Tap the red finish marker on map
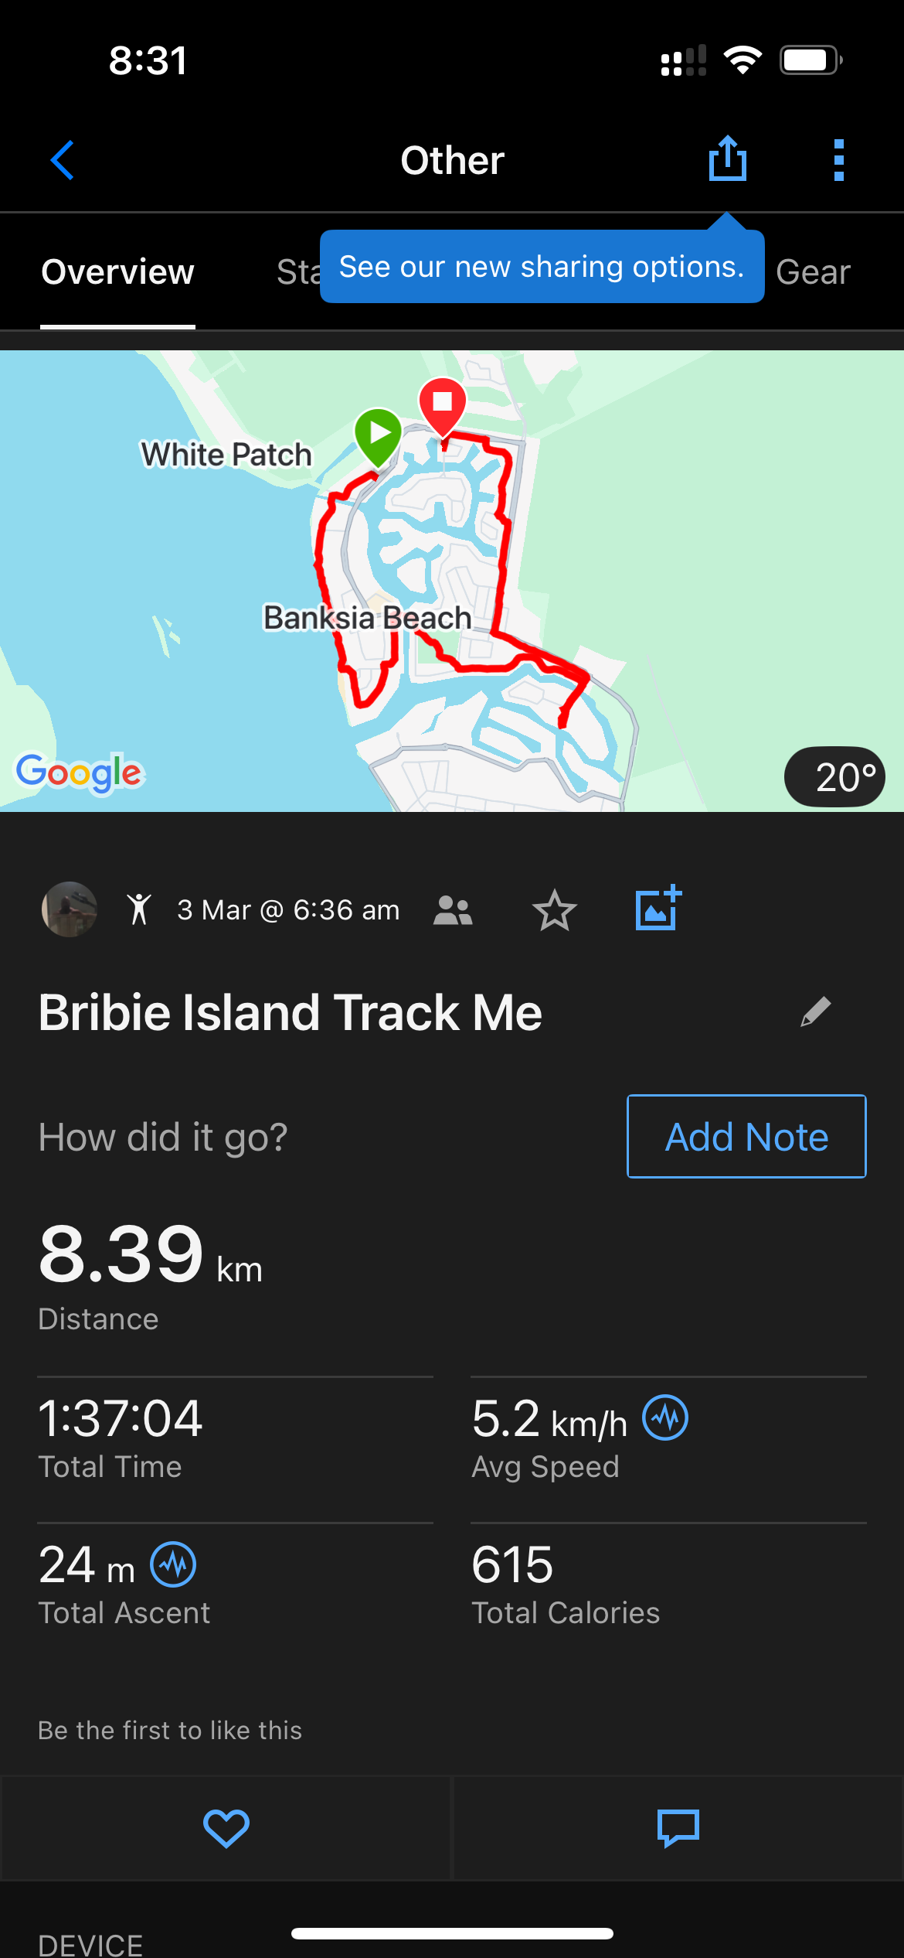 click(x=442, y=405)
